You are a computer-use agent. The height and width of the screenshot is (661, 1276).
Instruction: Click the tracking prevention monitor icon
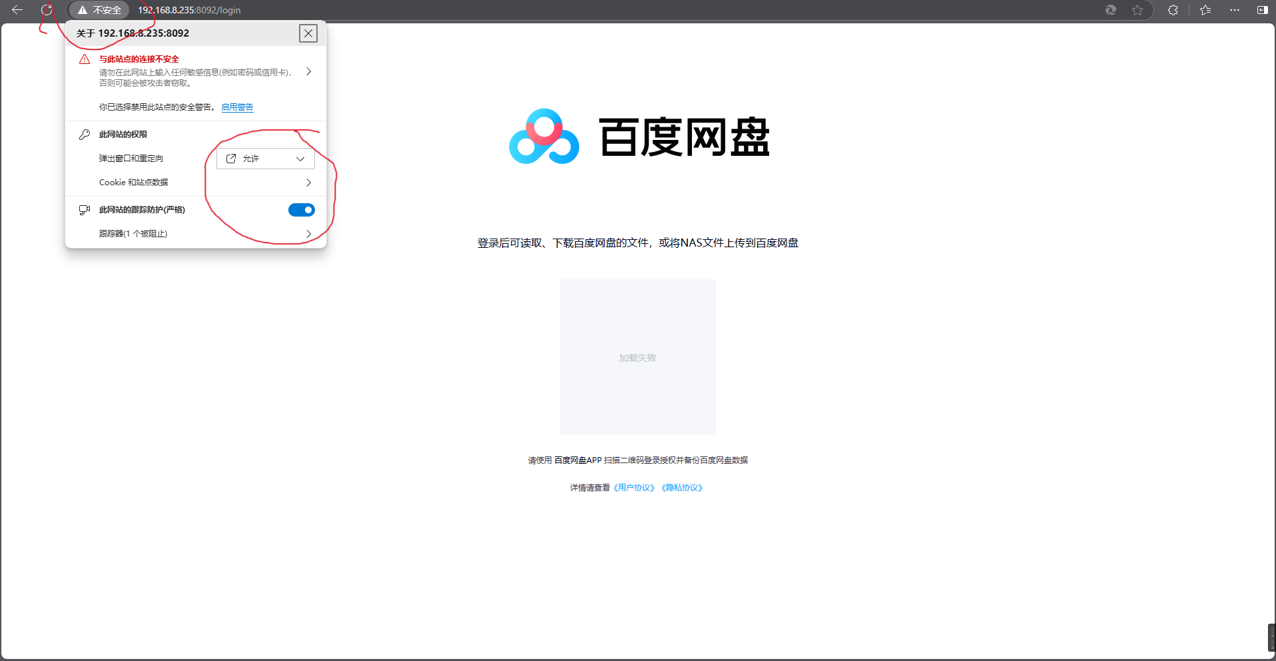(85, 210)
